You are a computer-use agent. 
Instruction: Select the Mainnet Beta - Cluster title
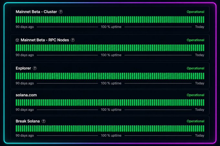(x=36, y=12)
